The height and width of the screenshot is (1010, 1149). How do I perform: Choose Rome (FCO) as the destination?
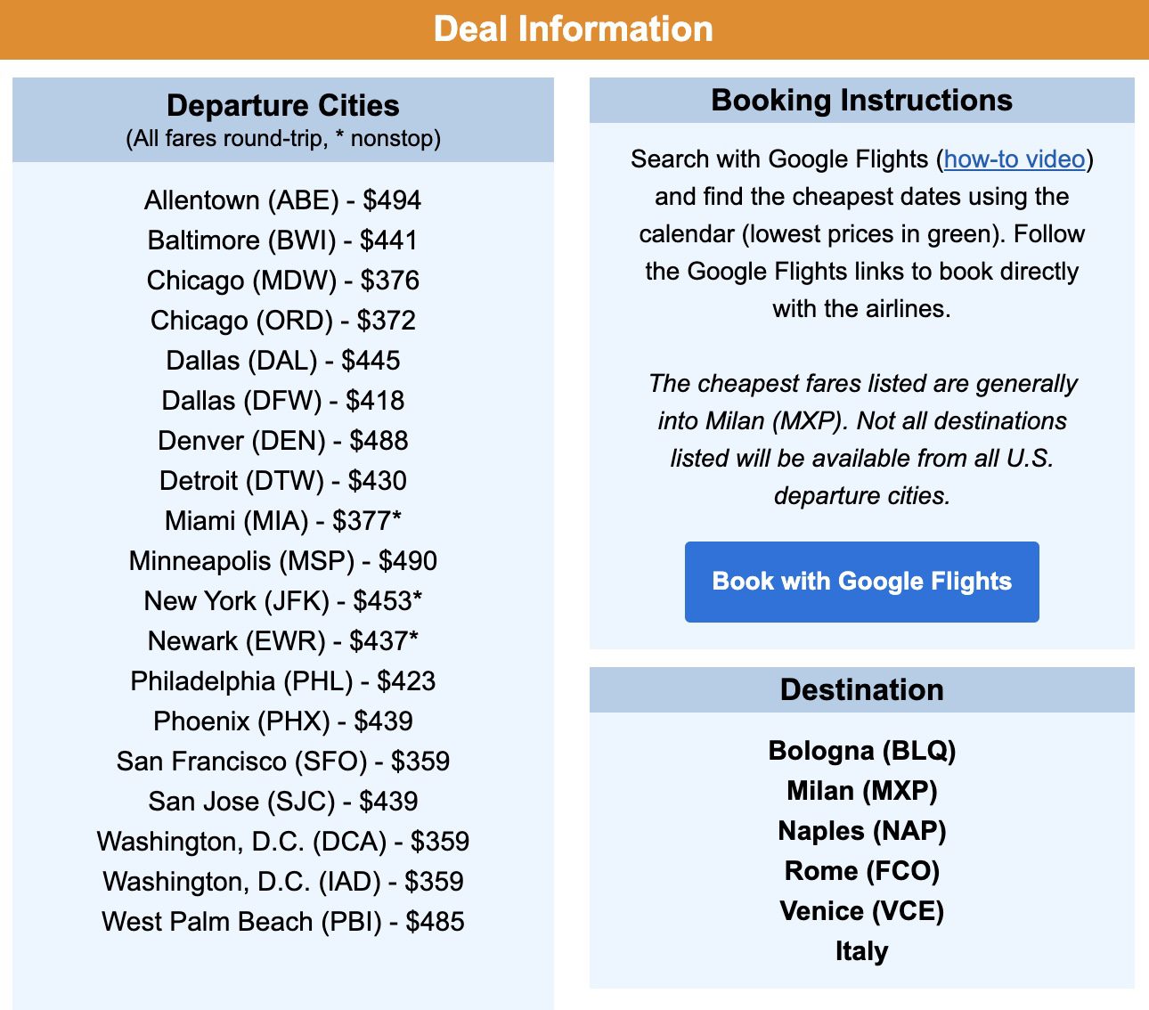861,871
